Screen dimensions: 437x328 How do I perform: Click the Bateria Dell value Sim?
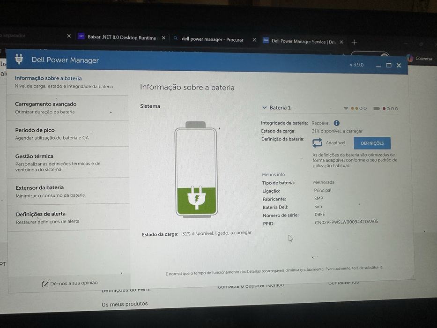pos(318,206)
